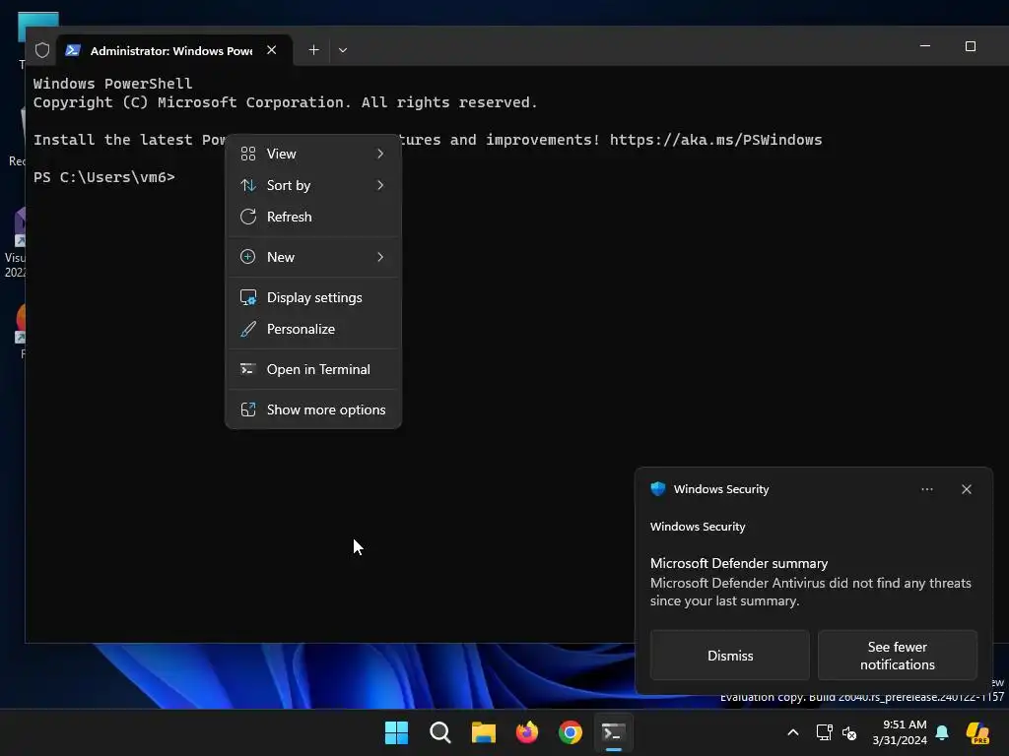Image resolution: width=1009 pixels, height=756 pixels.
Task: Click the Windows Security shield icon
Action: pos(657,489)
